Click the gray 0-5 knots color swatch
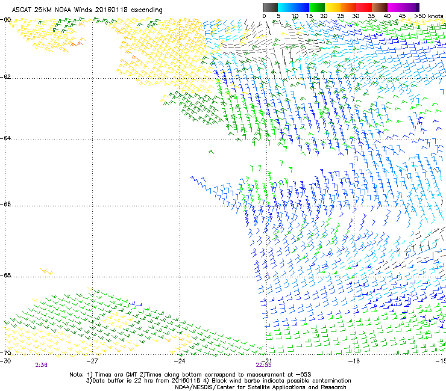The width and height of the screenshot is (446, 391). pos(270,7)
